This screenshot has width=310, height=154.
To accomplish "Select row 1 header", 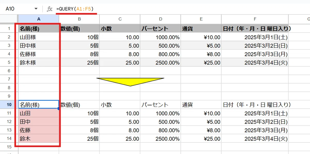I will pyautogui.click(x=9, y=29).
